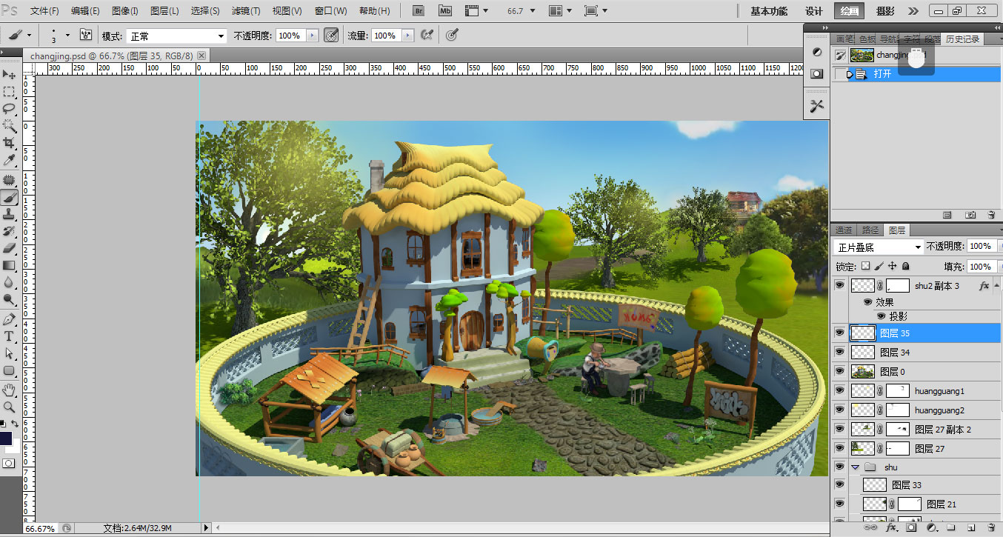The width and height of the screenshot is (1003, 537).
Task: Toggle visibility of huangguang1 layer
Action: tap(839, 391)
